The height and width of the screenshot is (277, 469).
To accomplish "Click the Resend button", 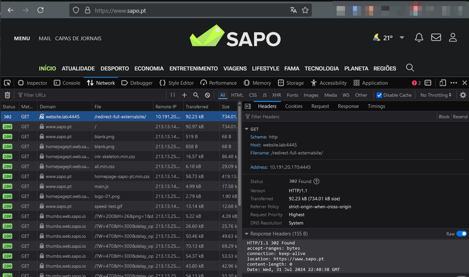I will click(x=459, y=117).
